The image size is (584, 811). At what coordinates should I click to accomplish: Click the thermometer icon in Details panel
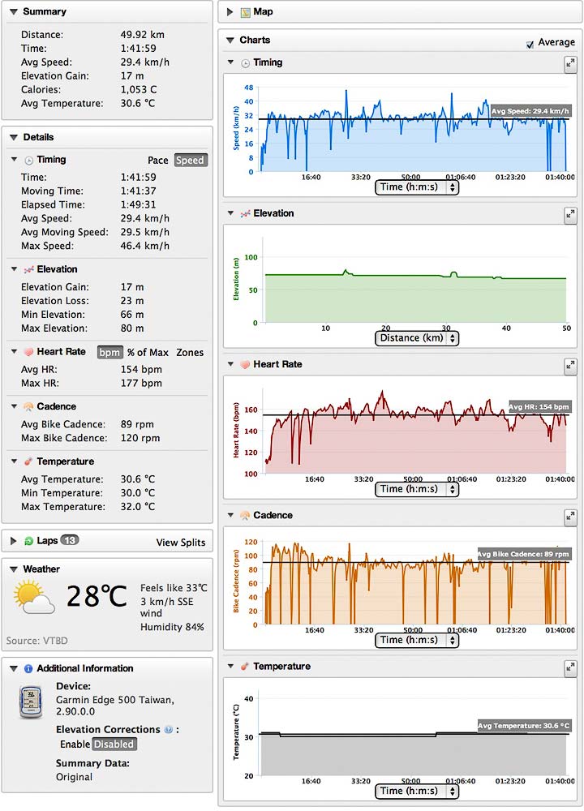point(29,461)
